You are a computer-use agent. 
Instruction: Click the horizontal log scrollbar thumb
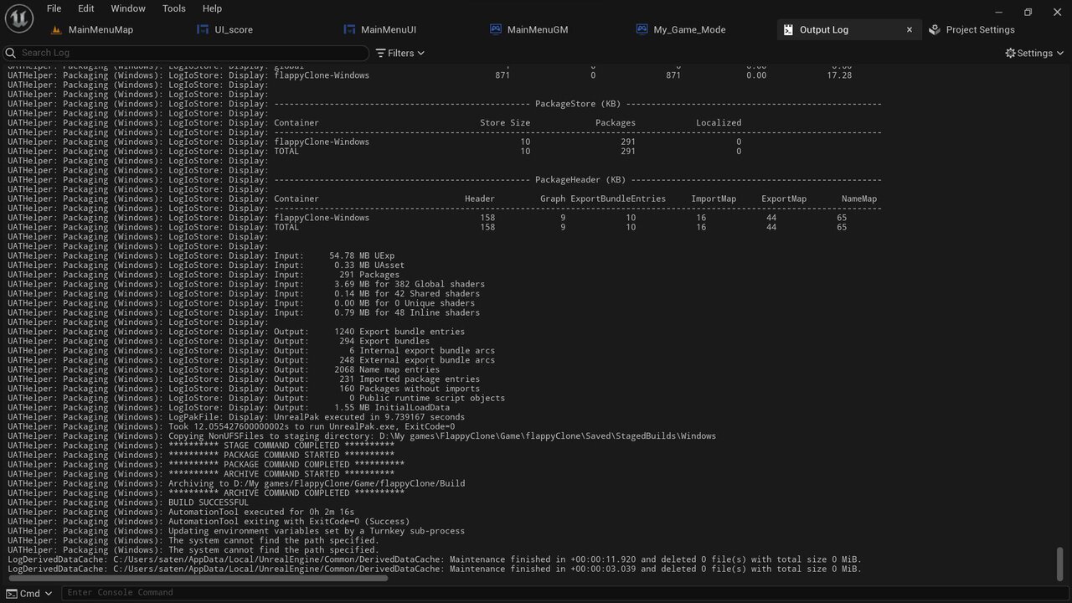(x=197, y=578)
